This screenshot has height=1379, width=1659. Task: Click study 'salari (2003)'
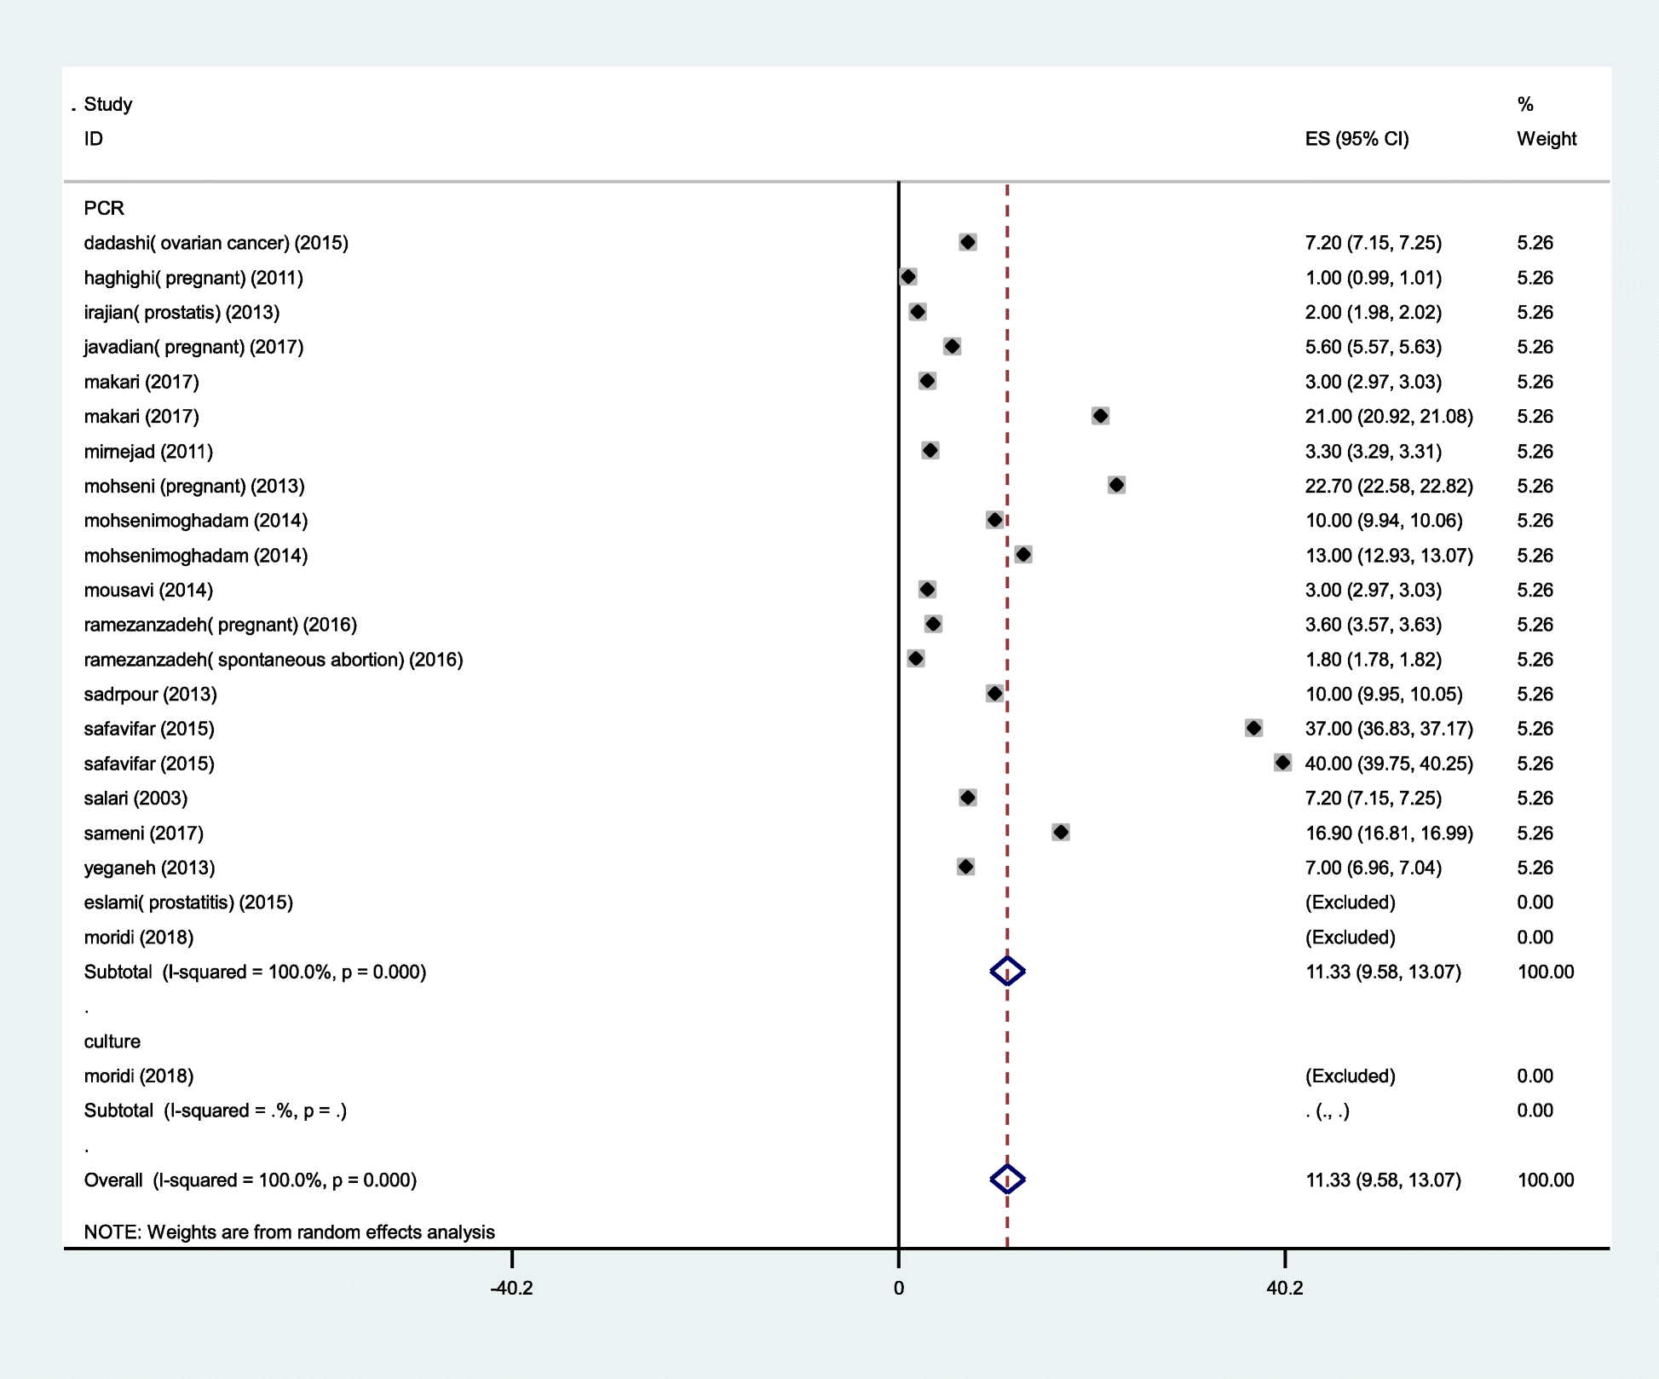click(x=135, y=799)
